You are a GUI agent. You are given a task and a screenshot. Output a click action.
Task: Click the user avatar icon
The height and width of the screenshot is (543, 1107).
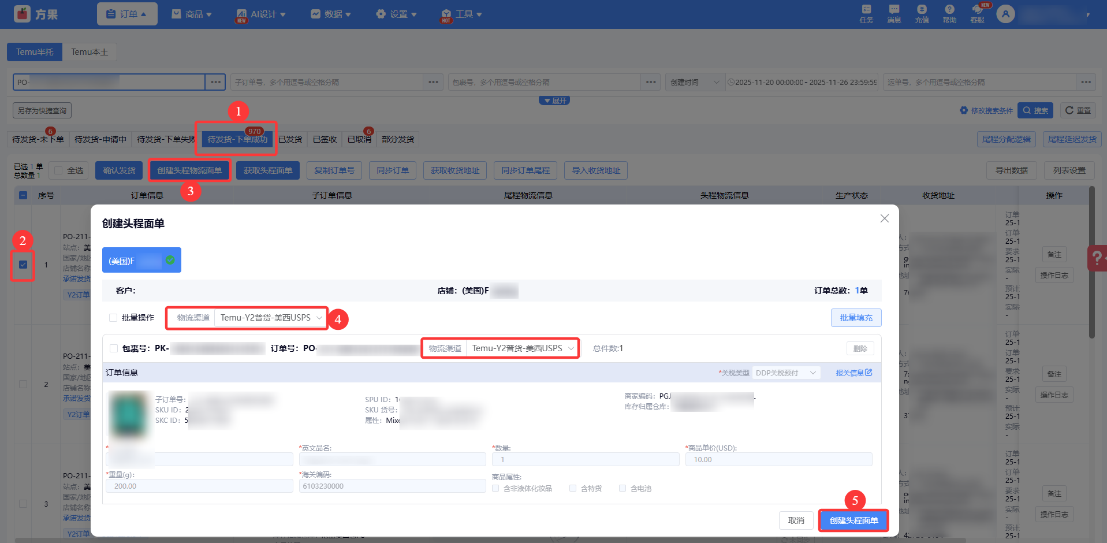tap(1005, 14)
